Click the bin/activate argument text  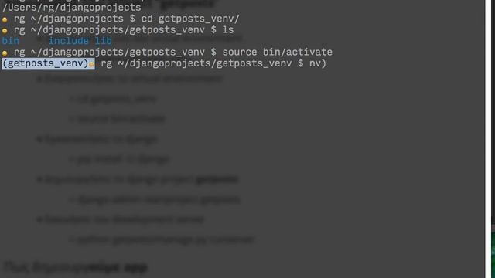pyautogui.click(x=297, y=52)
